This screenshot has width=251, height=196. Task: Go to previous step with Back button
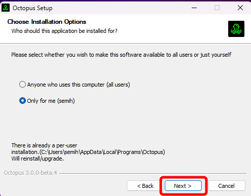click(145, 186)
